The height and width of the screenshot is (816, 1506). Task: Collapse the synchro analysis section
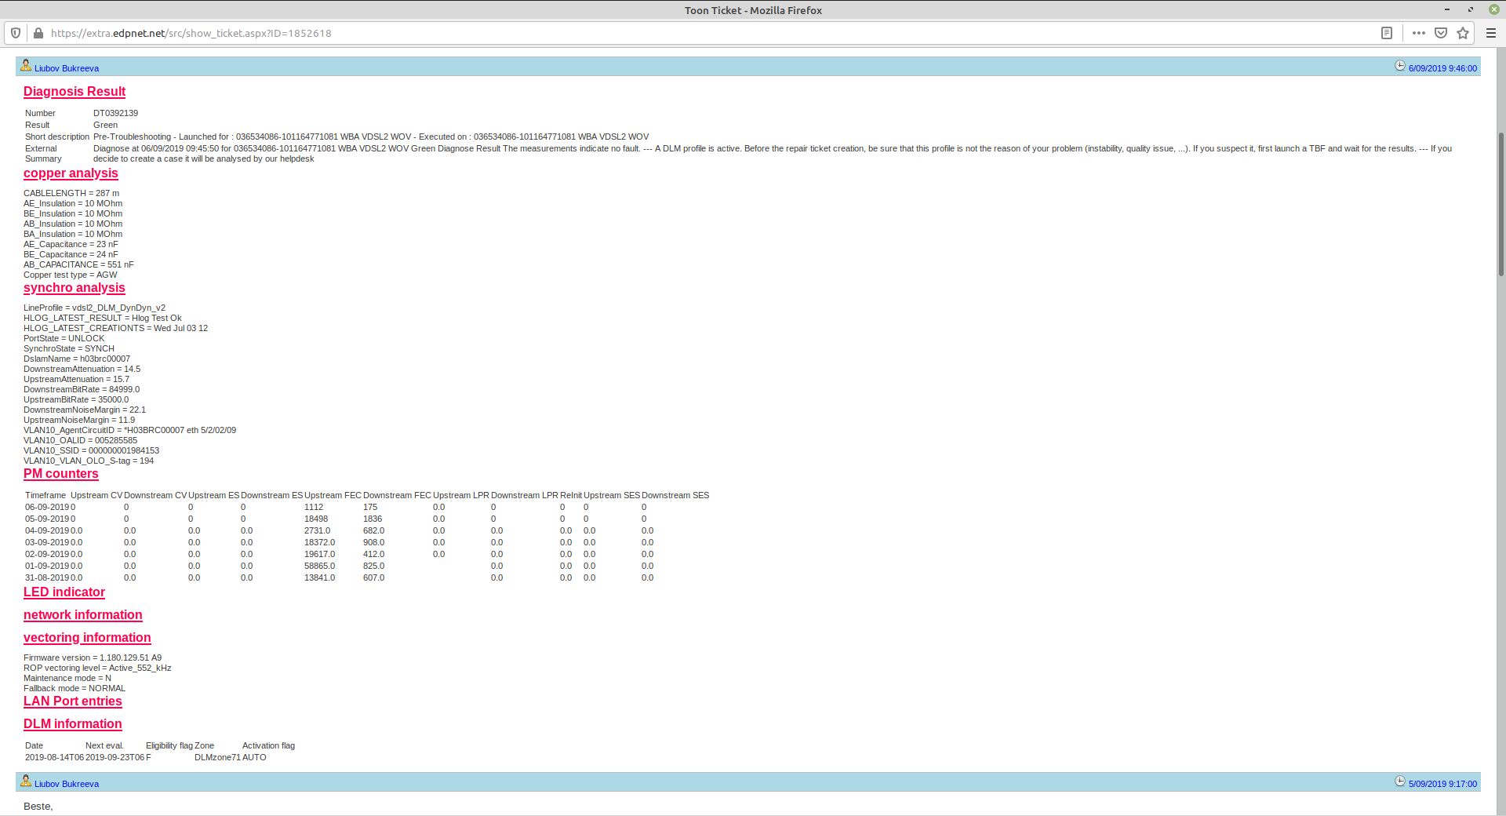pyautogui.click(x=75, y=288)
